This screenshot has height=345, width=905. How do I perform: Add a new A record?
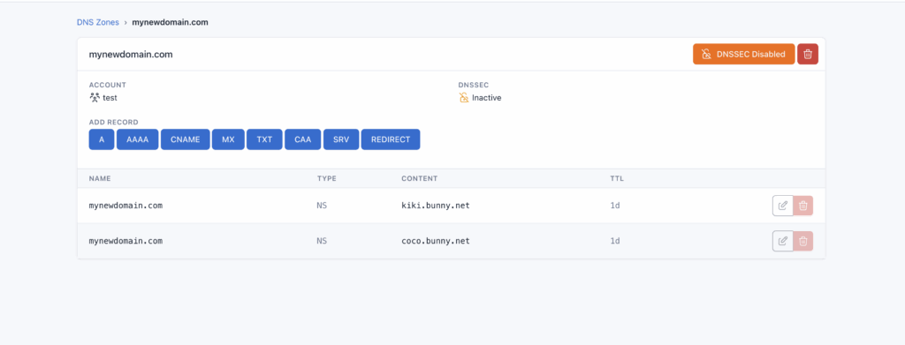pos(102,139)
